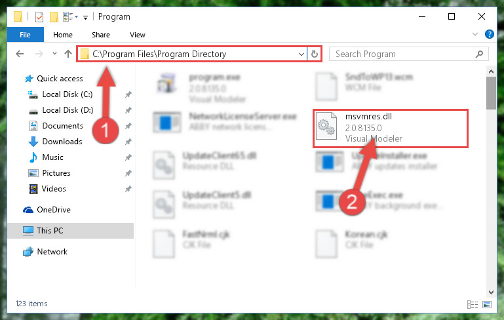Select the msvmres.dll file
Screen dimensions: 504x320
(390, 128)
